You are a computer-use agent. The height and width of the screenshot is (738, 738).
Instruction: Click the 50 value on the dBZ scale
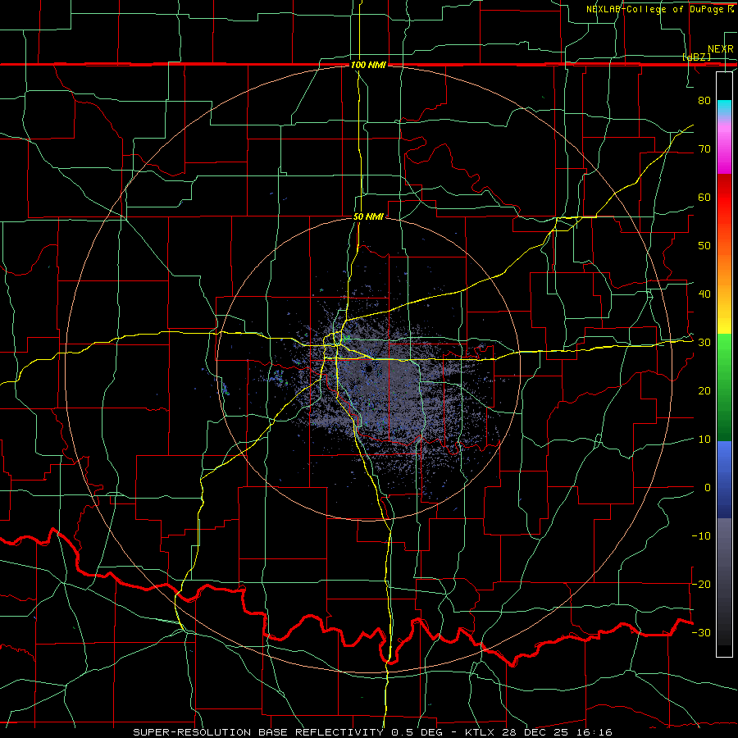(704, 246)
